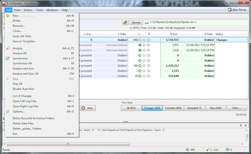Toggle Tree View filter Included (452)
Screen dimensions: 251x154
click(173, 108)
